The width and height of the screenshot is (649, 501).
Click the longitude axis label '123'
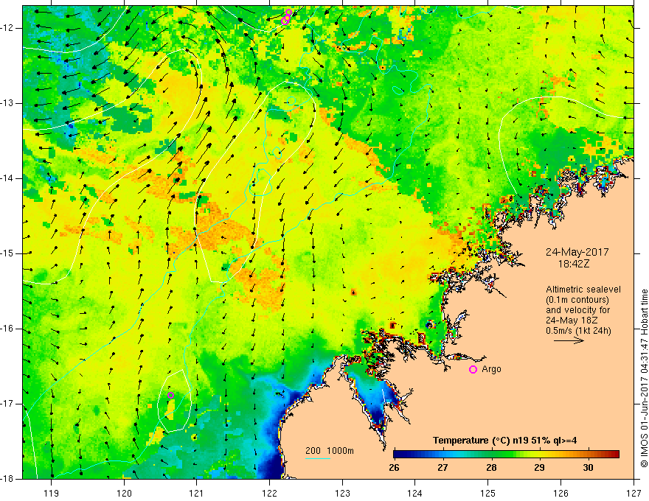342,493
